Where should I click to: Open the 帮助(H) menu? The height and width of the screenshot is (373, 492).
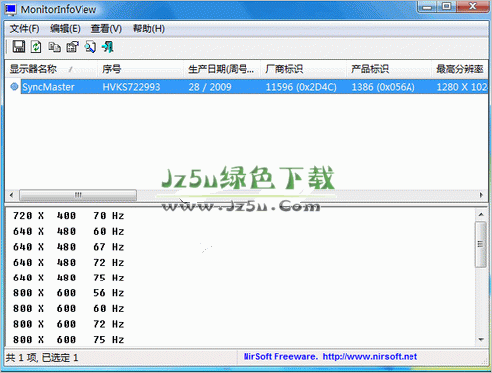(x=149, y=29)
